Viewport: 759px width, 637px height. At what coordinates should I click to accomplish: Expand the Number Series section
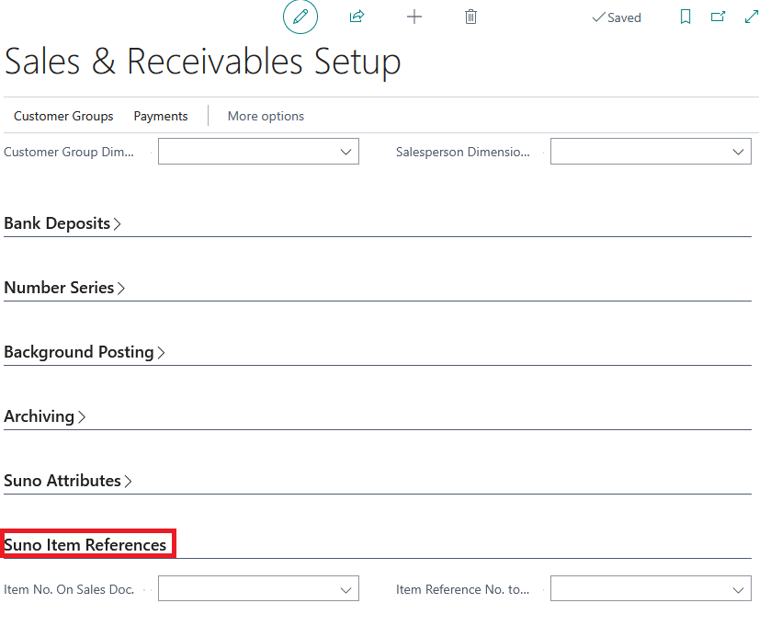(x=64, y=288)
